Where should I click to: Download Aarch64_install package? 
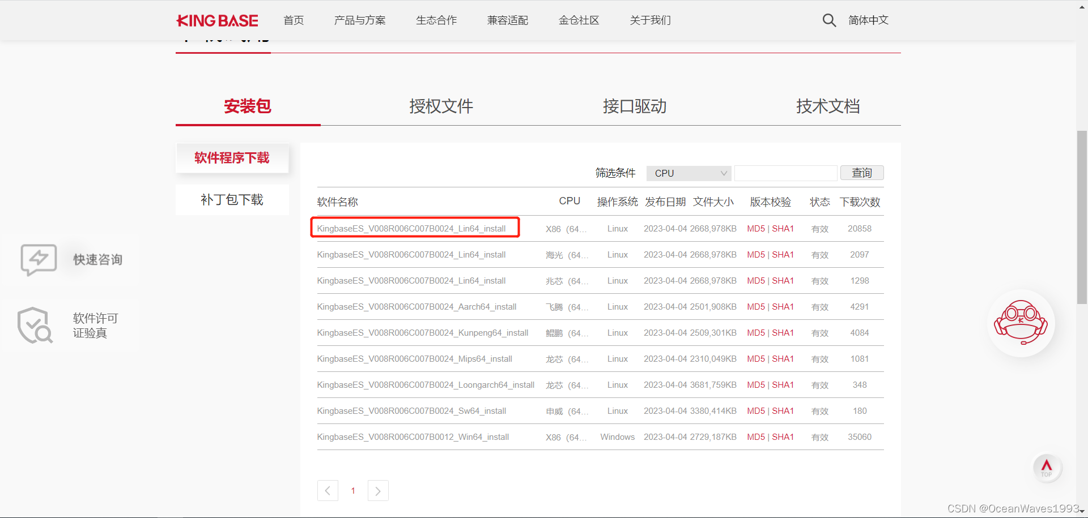[416, 307]
